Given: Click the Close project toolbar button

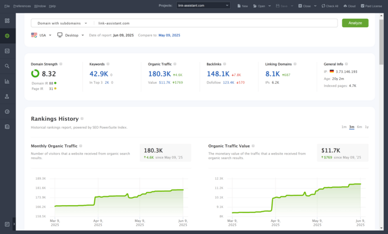Looking at the screenshot, I should pos(304,6).
